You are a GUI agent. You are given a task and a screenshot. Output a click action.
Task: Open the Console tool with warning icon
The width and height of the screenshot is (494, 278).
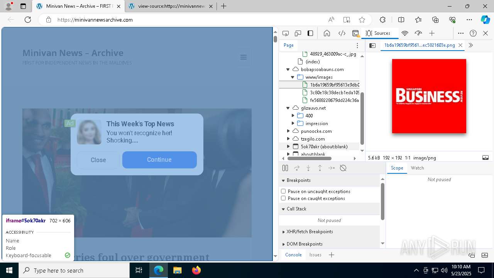[x=356, y=33]
